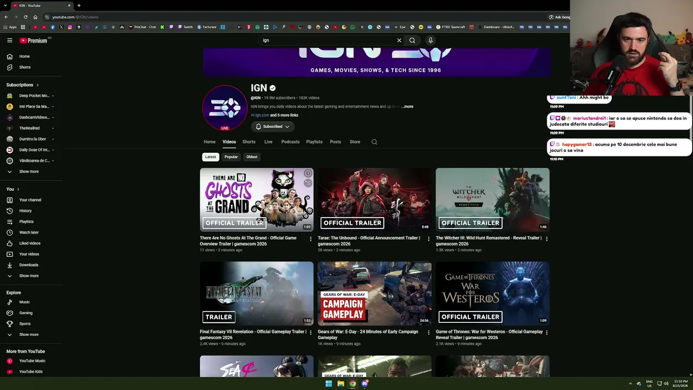Screen dimensions: 693x390
Task: Open the FFXIV Teamcraft bookmark
Action: 450,27
